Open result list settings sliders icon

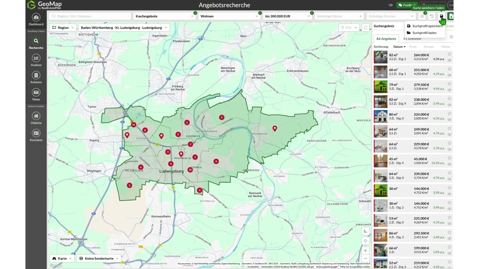point(451,37)
